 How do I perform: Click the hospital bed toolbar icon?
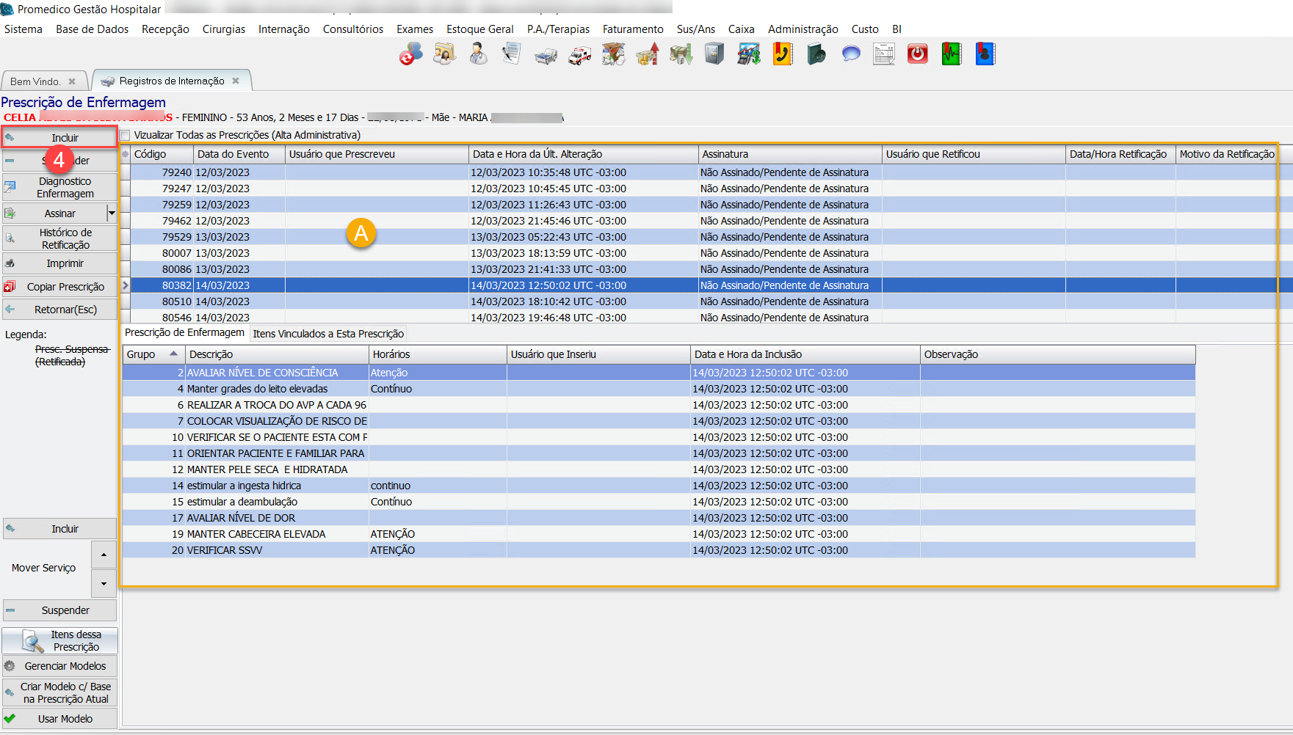(x=546, y=56)
